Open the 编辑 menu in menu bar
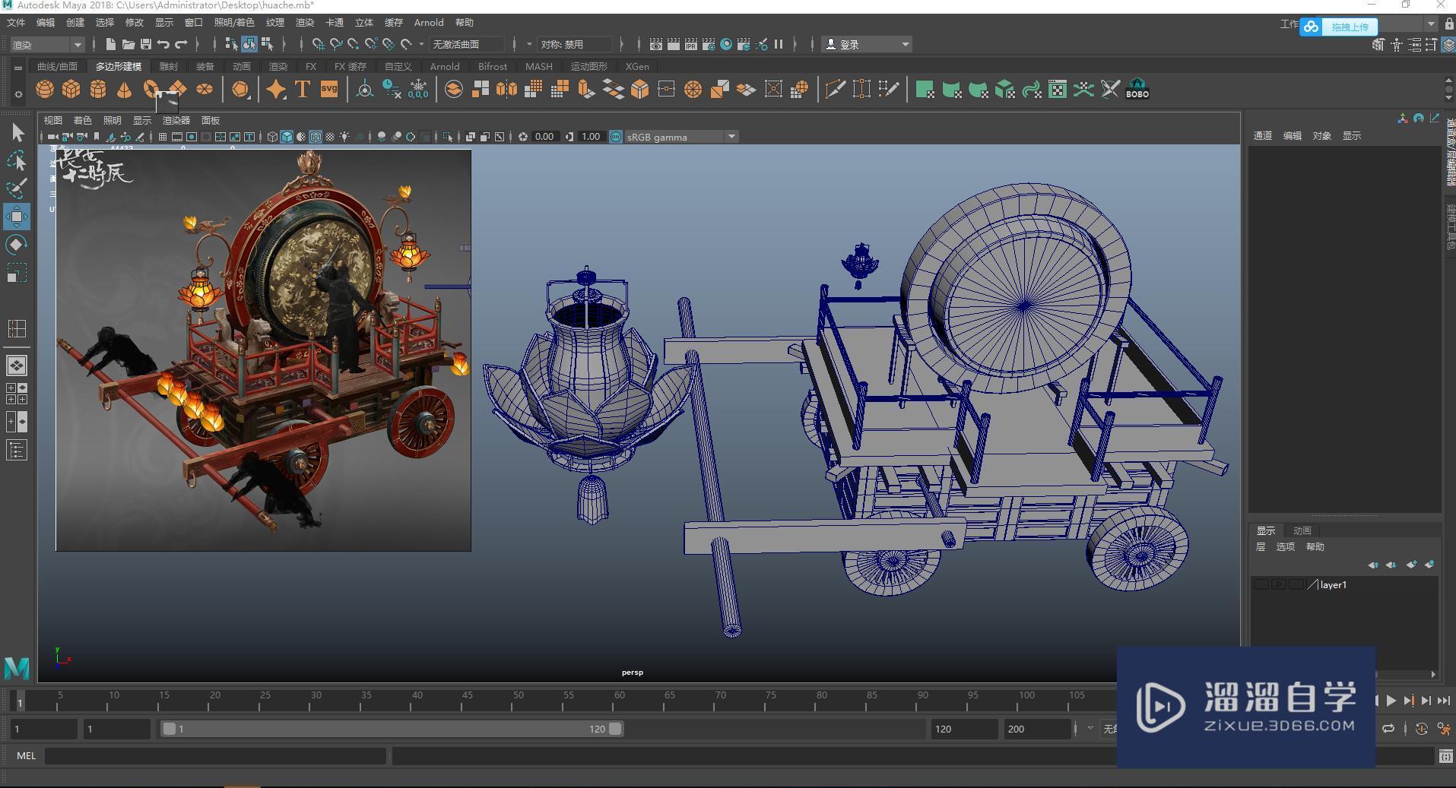Screen dimensions: 1456x788 pyautogui.click(x=46, y=23)
